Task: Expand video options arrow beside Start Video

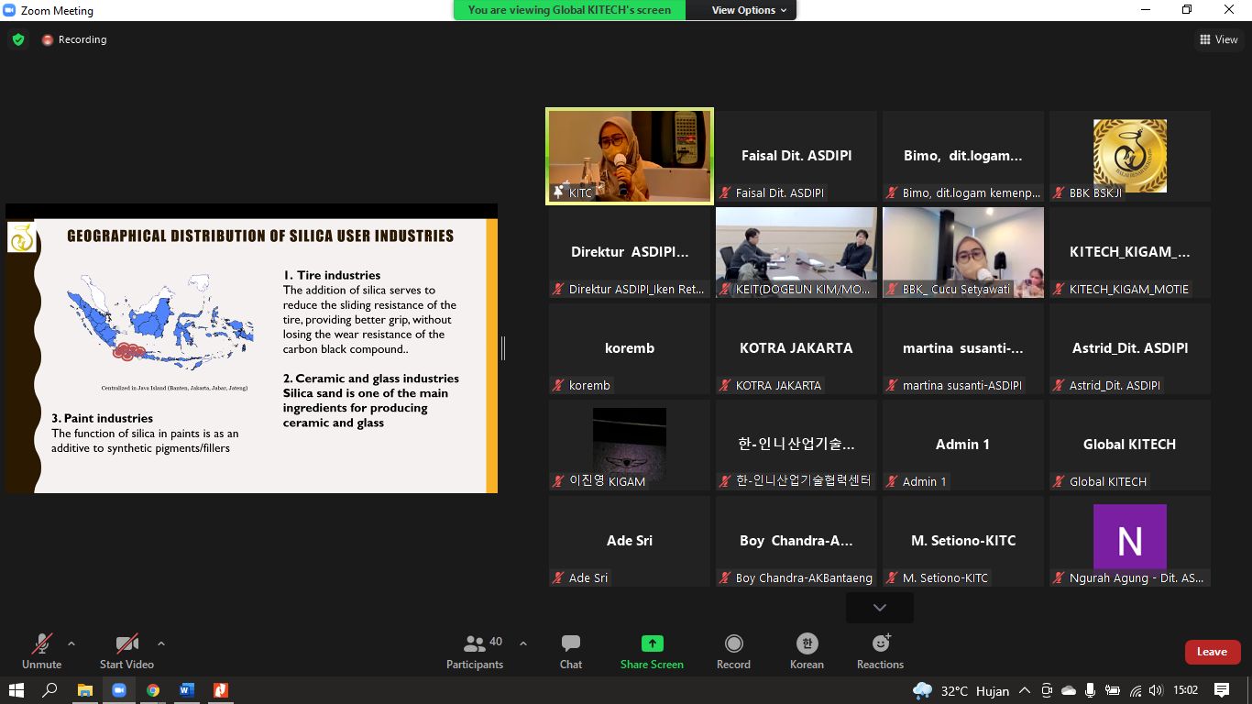Action: pos(161,643)
